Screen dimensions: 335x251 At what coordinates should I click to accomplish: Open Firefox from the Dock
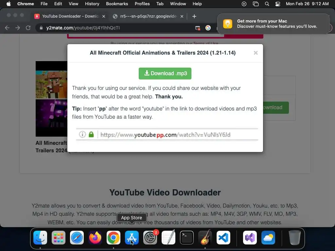tap(95, 238)
